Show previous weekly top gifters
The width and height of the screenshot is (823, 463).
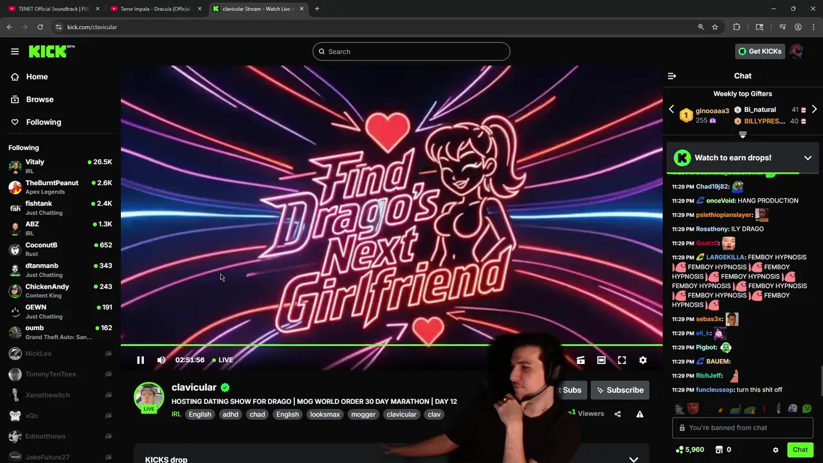671,109
